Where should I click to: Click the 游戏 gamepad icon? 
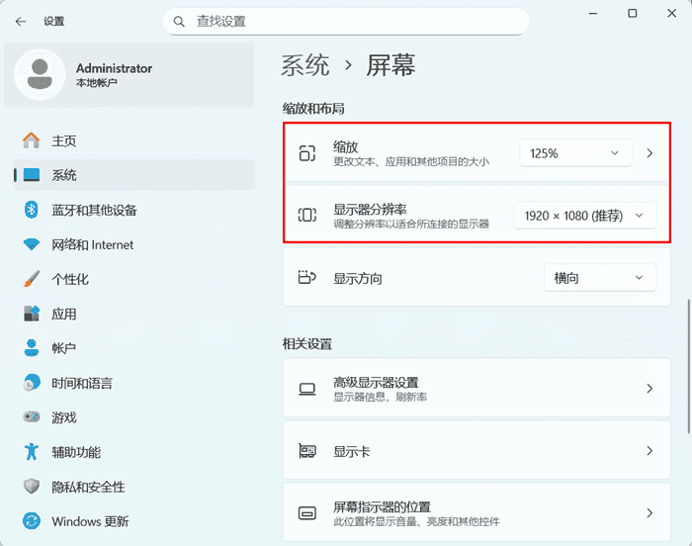32,417
